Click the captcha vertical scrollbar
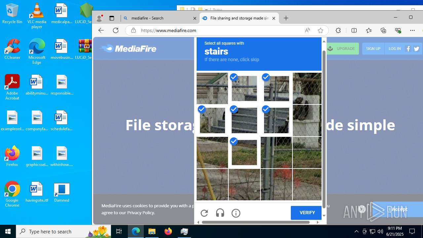The height and width of the screenshot is (238, 423). tap(324, 129)
